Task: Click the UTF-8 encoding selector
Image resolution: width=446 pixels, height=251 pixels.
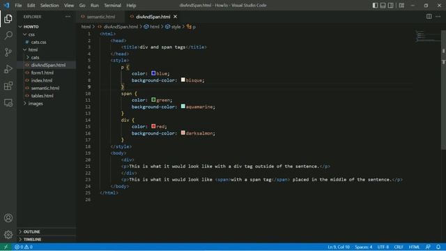Action: coord(383,247)
